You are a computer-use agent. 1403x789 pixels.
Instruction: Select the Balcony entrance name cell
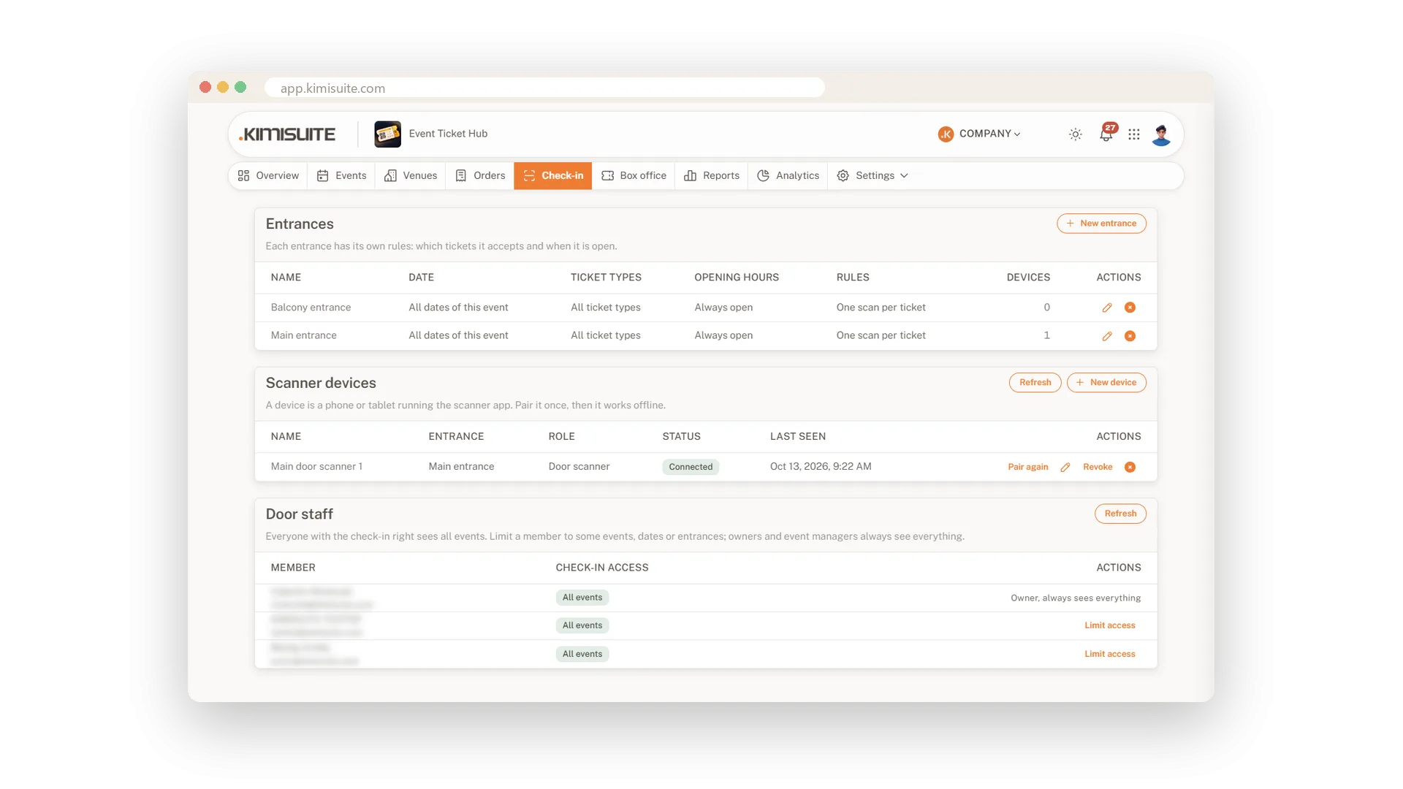311,308
